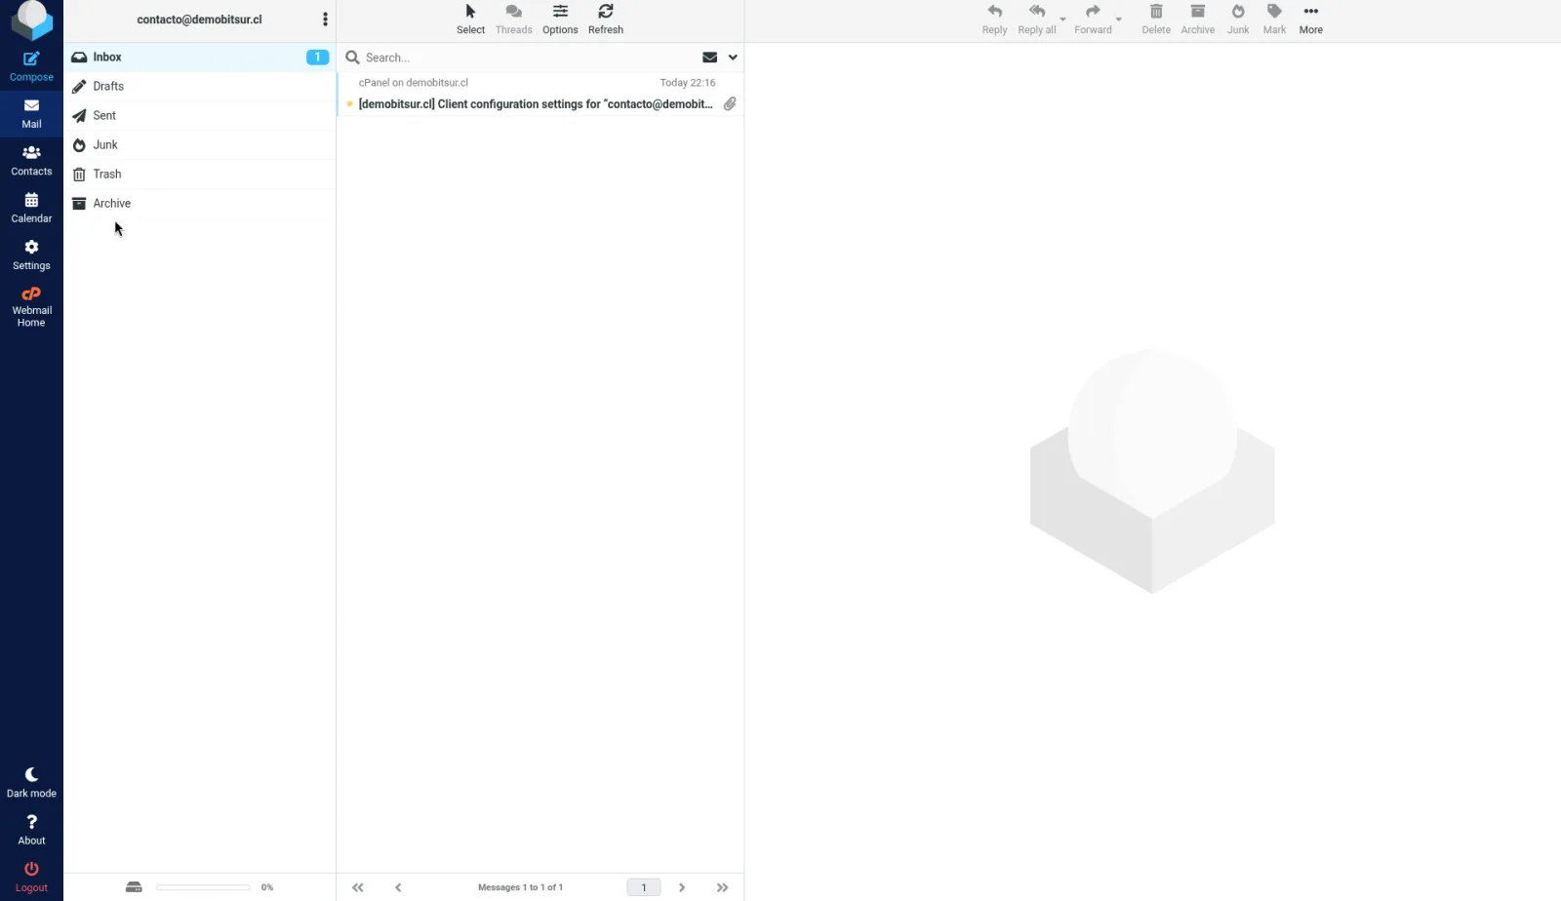
Task: Go to the previous page of messages
Action: [x=398, y=887]
